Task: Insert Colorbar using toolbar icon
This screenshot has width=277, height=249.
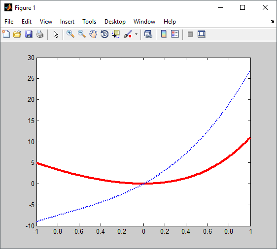Action: [164, 34]
